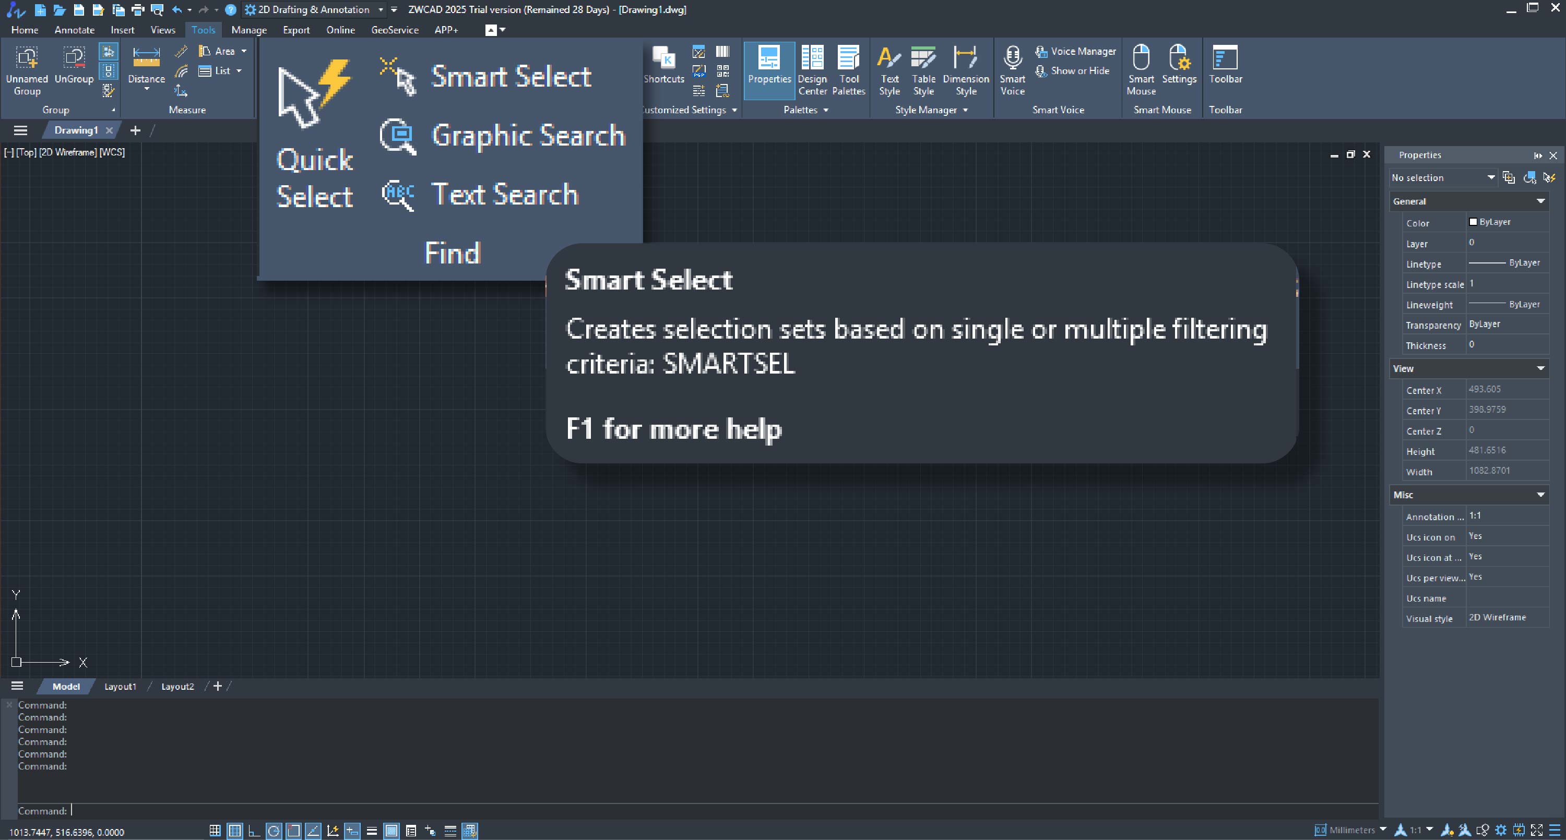This screenshot has height=840, width=1566.
Task: Toggle Object Snap Tracking in status bar
Action: (x=313, y=830)
